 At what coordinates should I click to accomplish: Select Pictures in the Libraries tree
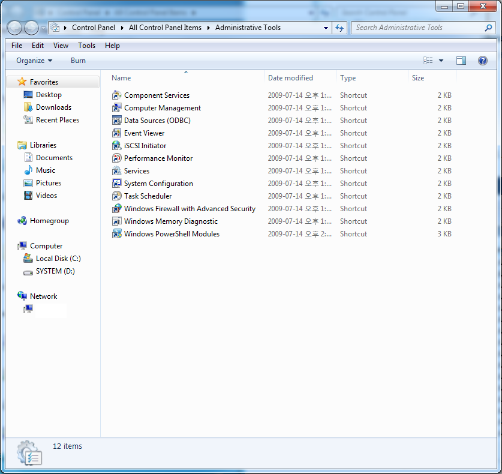(49, 183)
